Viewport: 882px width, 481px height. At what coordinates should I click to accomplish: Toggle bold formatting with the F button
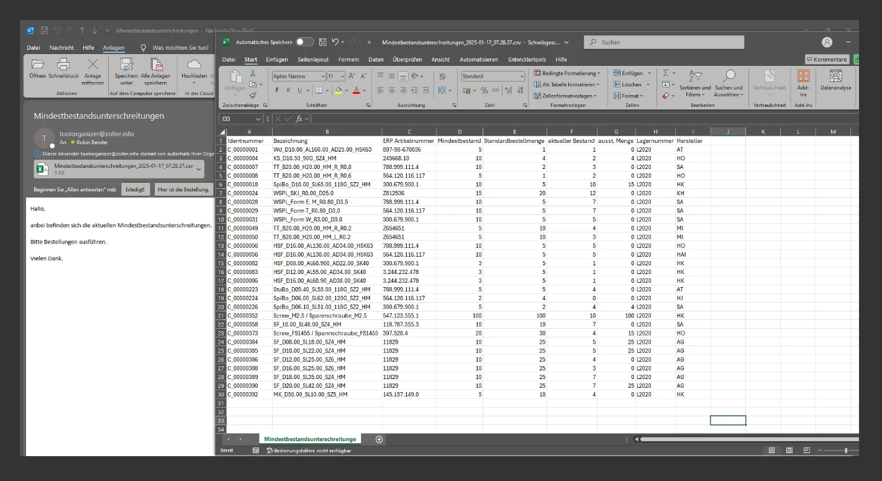pos(277,90)
